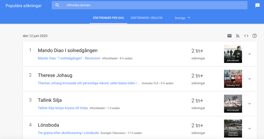Open the feedback icon in header

tap(258, 5)
